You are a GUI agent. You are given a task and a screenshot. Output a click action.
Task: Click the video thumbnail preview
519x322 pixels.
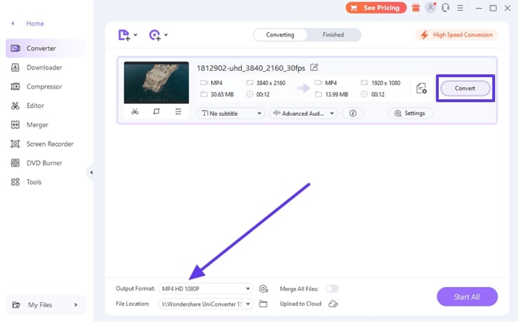pos(156,83)
